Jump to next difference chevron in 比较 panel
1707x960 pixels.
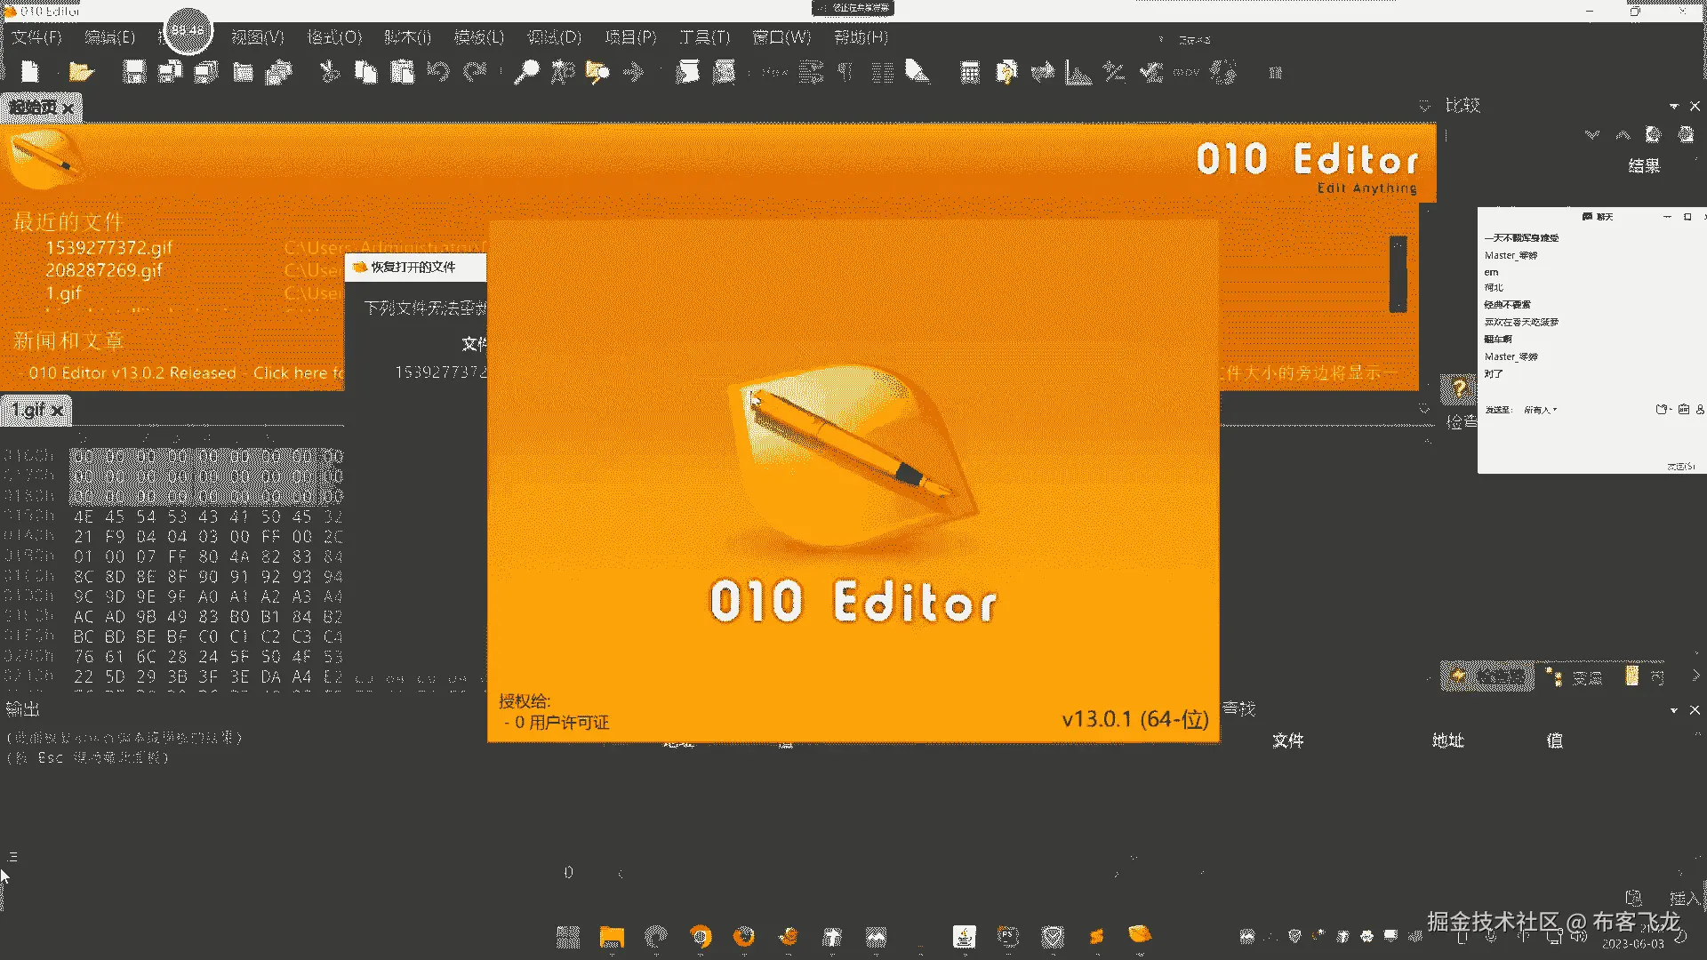pyautogui.click(x=1591, y=135)
